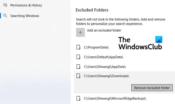The height and width of the screenshot is (104, 175).
Task: Select the C:\Users\Shiwangi\Downloads\ entry
Action: coord(106,76)
